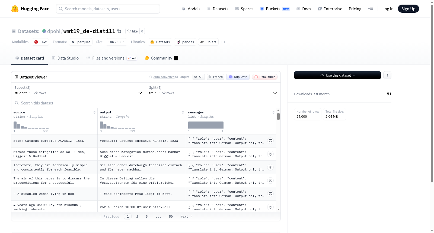Go to Next page of rows

click(x=186, y=216)
